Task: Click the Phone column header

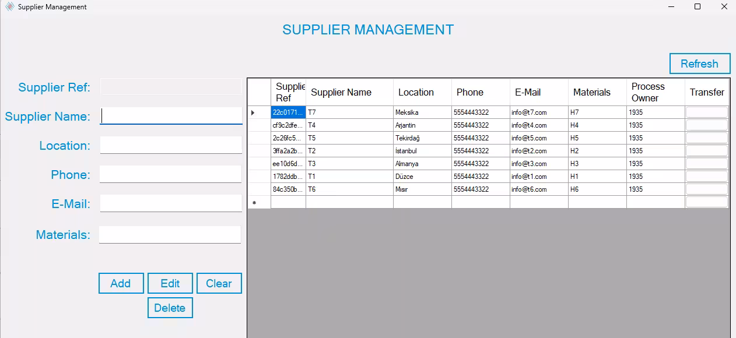Action: click(481, 92)
